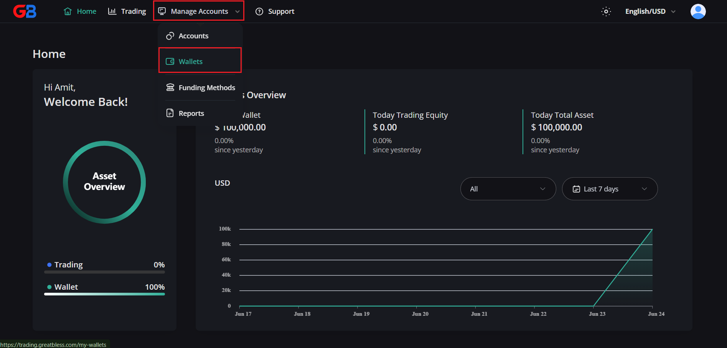Click the Today Trading Equity value
The width and height of the screenshot is (727, 348).
tap(385, 127)
